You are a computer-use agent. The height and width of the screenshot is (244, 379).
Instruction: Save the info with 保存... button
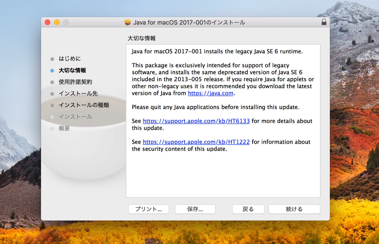[x=195, y=209]
